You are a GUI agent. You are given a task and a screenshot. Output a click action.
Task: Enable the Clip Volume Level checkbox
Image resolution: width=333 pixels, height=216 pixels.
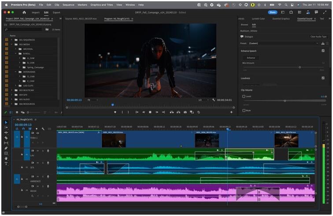click(244, 96)
